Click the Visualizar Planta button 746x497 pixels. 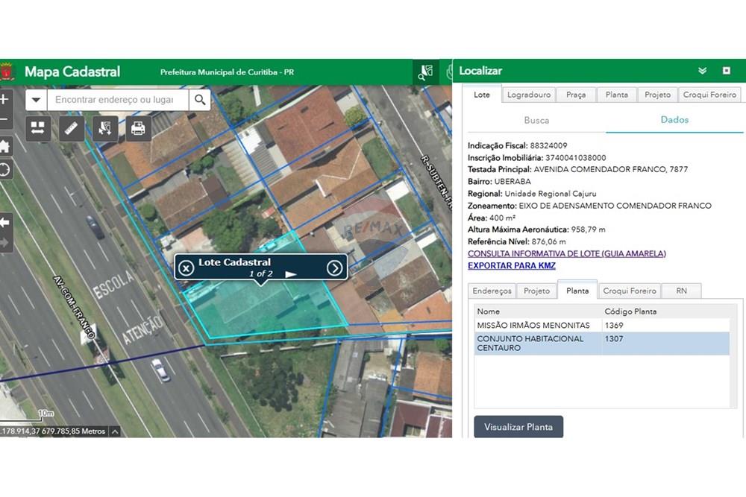(x=518, y=427)
